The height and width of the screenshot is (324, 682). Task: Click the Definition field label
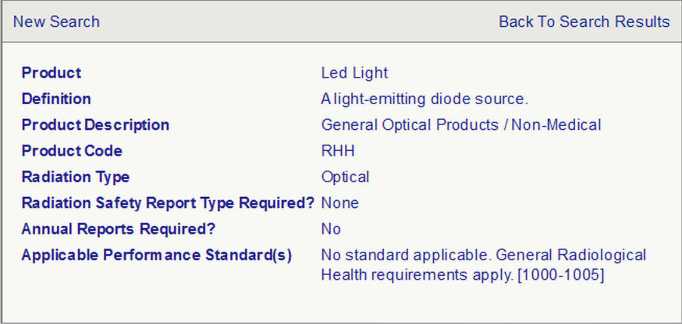(56, 99)
